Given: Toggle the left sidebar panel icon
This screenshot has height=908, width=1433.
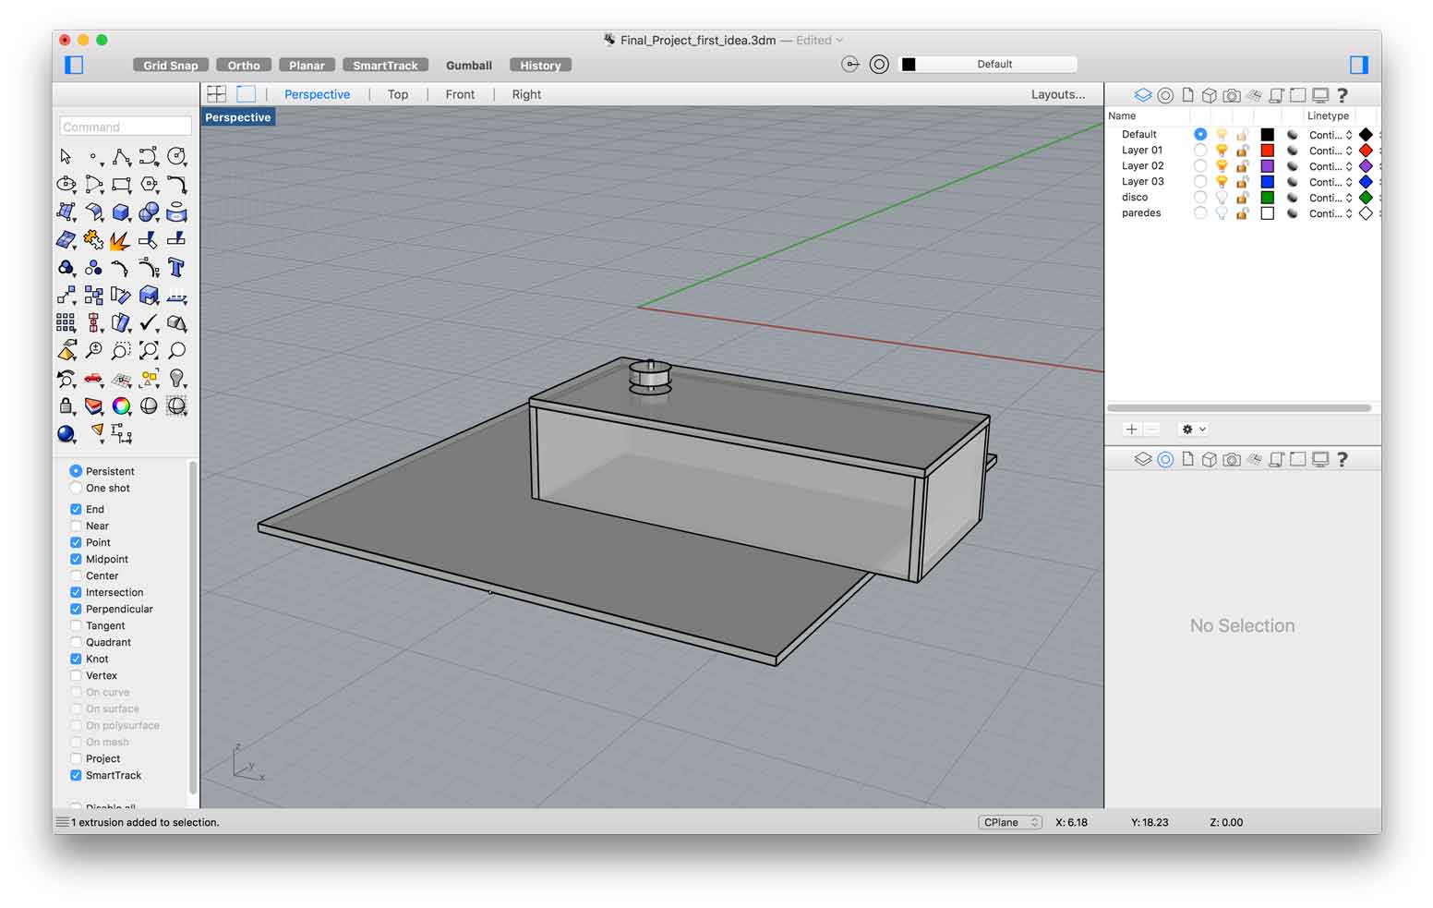Looking at the screenshot, I should point(74,65).
